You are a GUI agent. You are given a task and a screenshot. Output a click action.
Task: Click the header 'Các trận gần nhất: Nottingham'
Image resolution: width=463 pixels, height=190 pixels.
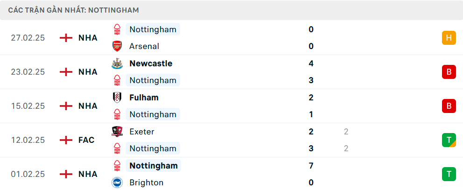pos(73,10)
